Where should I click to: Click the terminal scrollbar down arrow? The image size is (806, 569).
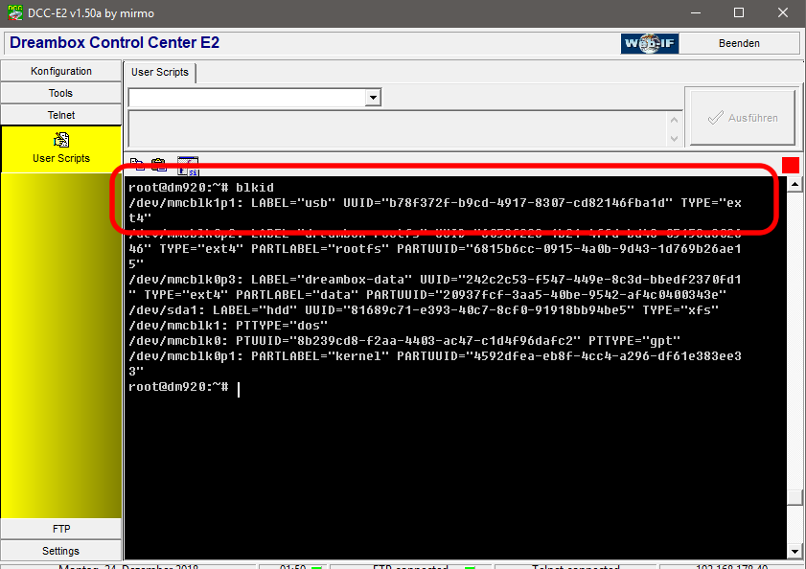pos(794,551)
